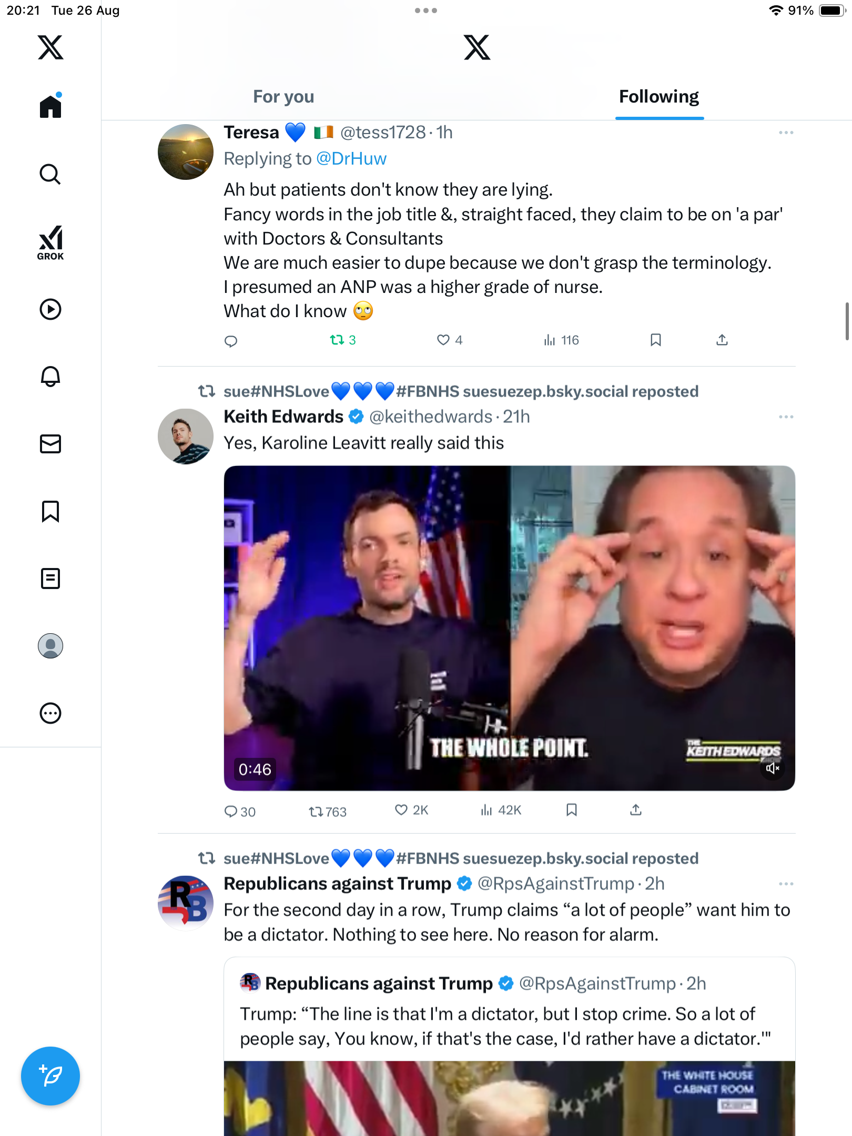Open Grok from the sidebar
Viewport: 852px width, 1136px height.
50,242
